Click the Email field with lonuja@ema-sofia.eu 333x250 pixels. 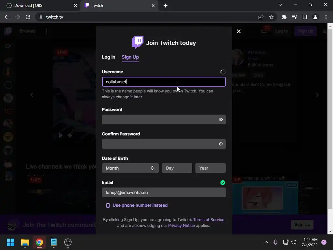point(164,192)
